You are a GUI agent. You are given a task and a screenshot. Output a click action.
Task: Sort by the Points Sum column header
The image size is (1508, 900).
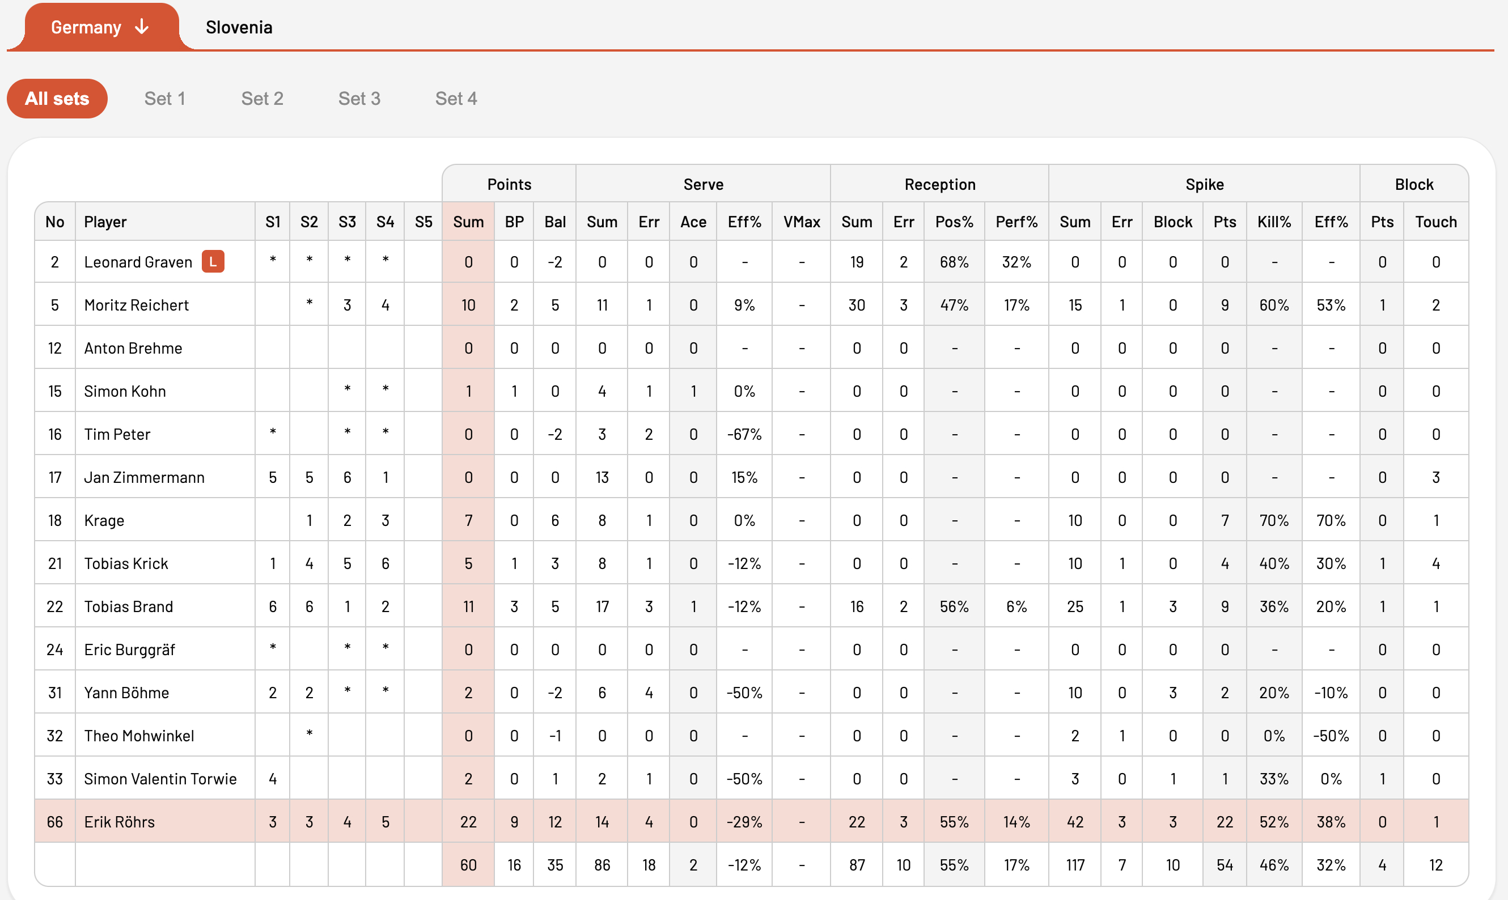[468, 222]
